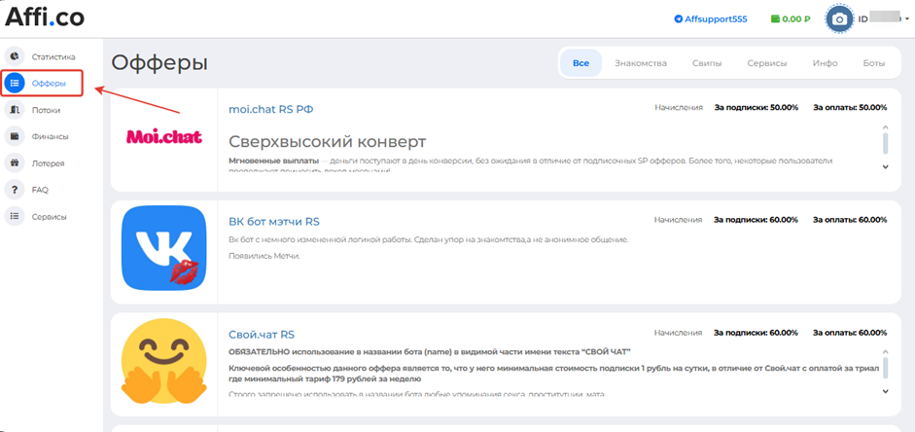Viewport: 915px width, 432px height.
Task: Click down arrow in Свой.чат description scroller
Action: (885, 391)
